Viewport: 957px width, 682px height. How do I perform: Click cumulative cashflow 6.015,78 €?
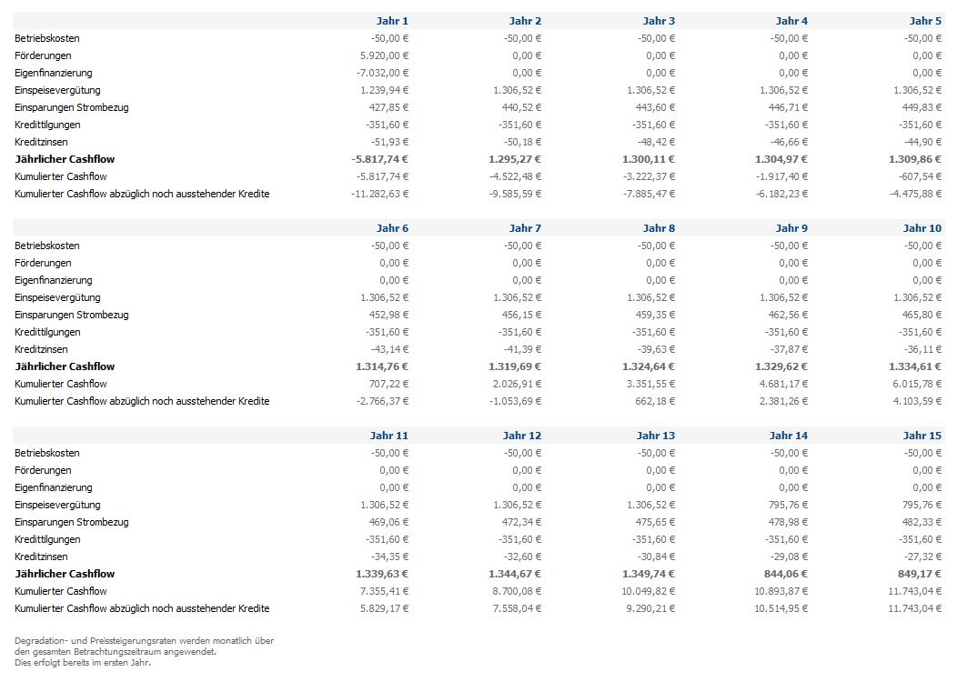[917, 384]
